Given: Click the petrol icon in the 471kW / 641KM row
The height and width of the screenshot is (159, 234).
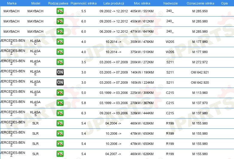Looking at the screenshot, I should pos(60,31).
